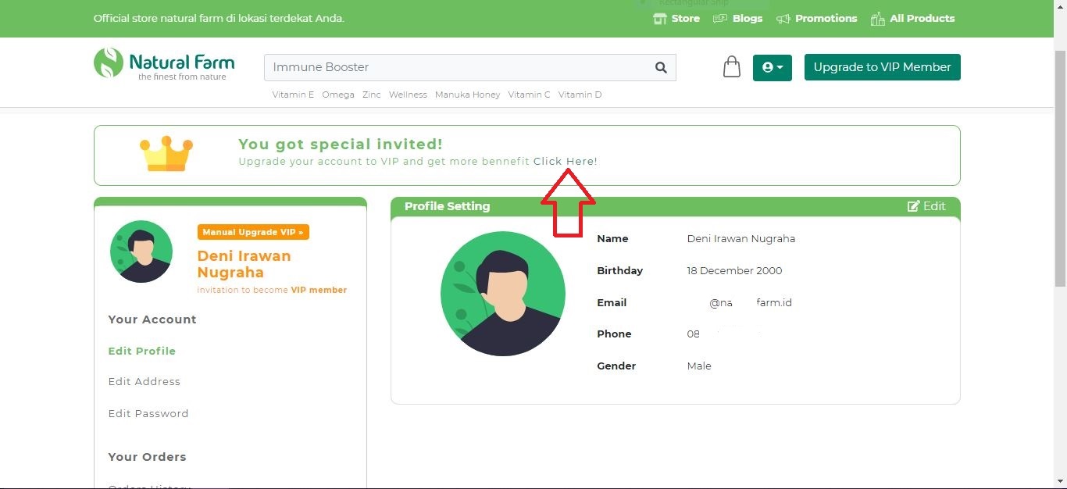The width and height of the screenshot is (1067, 489).
Task: Click the Natural Farm logo
Action: coord(164,64)
